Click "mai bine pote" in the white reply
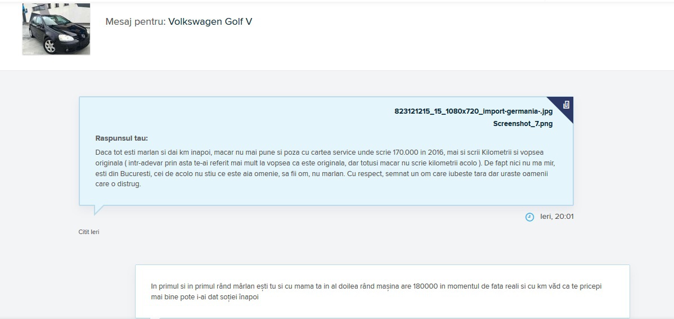The width and height of the screenshot is (674, 319). [x=173, y=297]
